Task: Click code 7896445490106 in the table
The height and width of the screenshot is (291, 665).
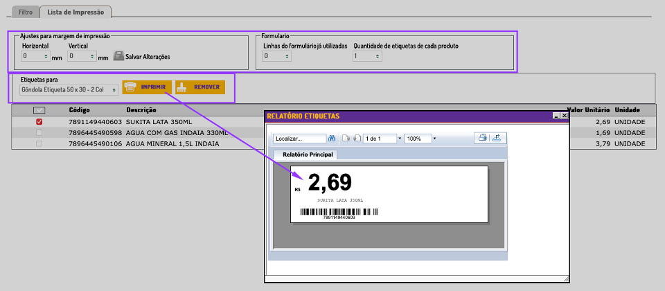Action: (96, 144)
